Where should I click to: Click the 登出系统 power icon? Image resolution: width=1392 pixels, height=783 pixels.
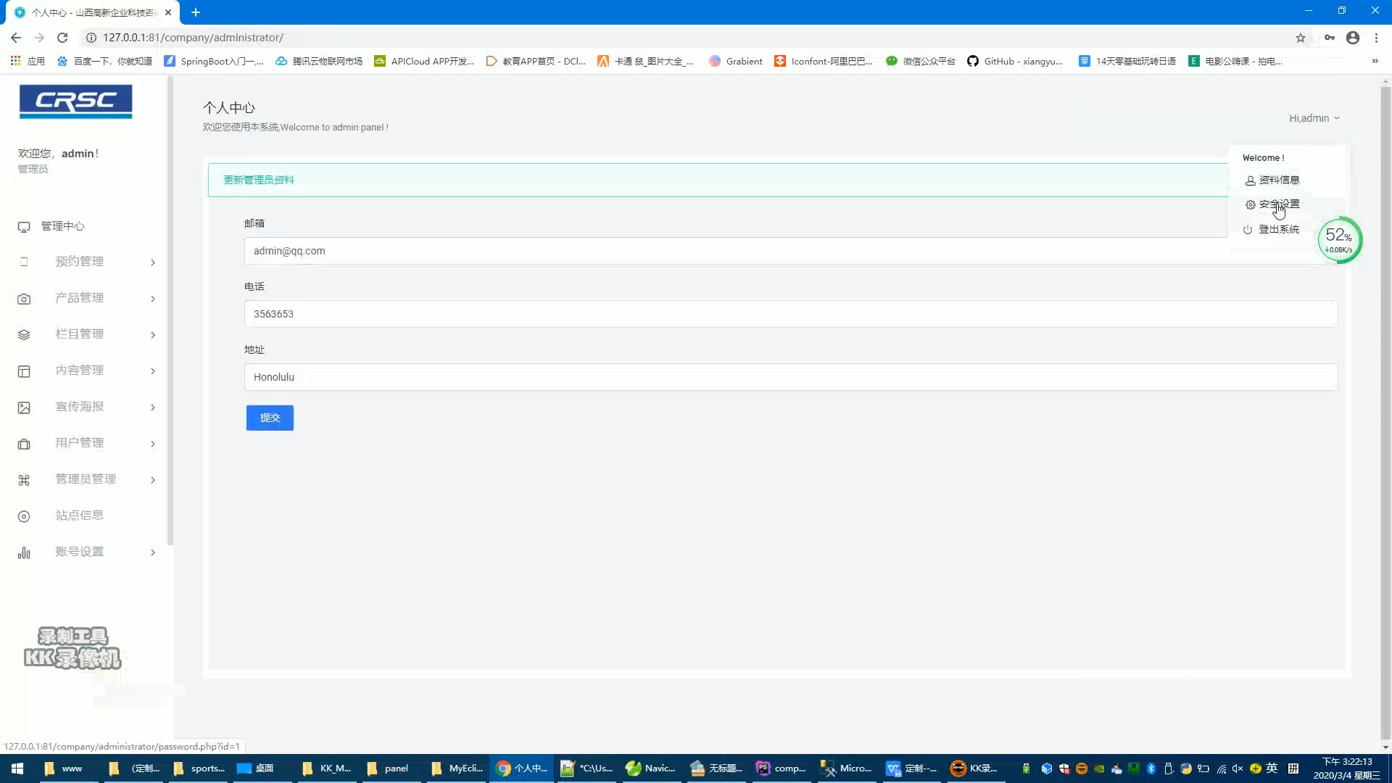[x=1248, y=230]
